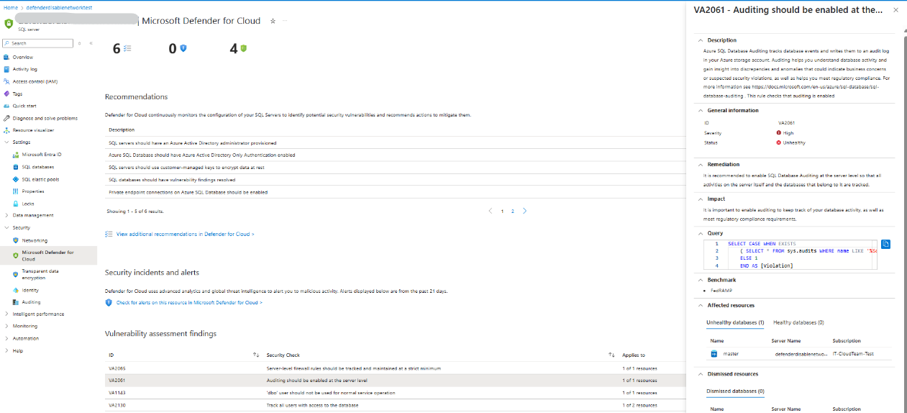907x413 pixels.
Task: Click the SQL elastic pools icon
Action: coord(15,179)
